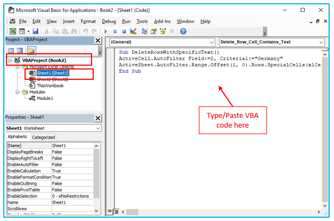Open VBA Help question mark icon
The image size is (334, 221).
[x=183, y=31]
